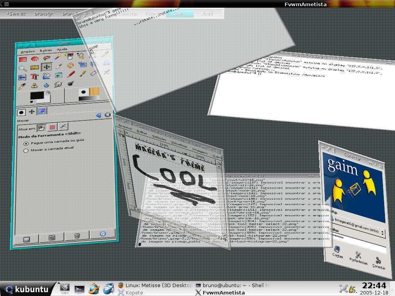This screenshot has height=296, width=395.
Task: Select the Zoom magnifier tool
Action: tap(22, 69)
